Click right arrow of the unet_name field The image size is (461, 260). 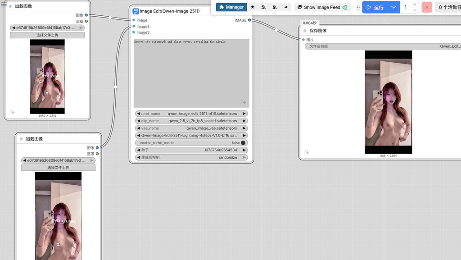(x=244, y=114)
